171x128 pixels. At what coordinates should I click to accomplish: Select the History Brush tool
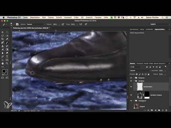(7, 46)
